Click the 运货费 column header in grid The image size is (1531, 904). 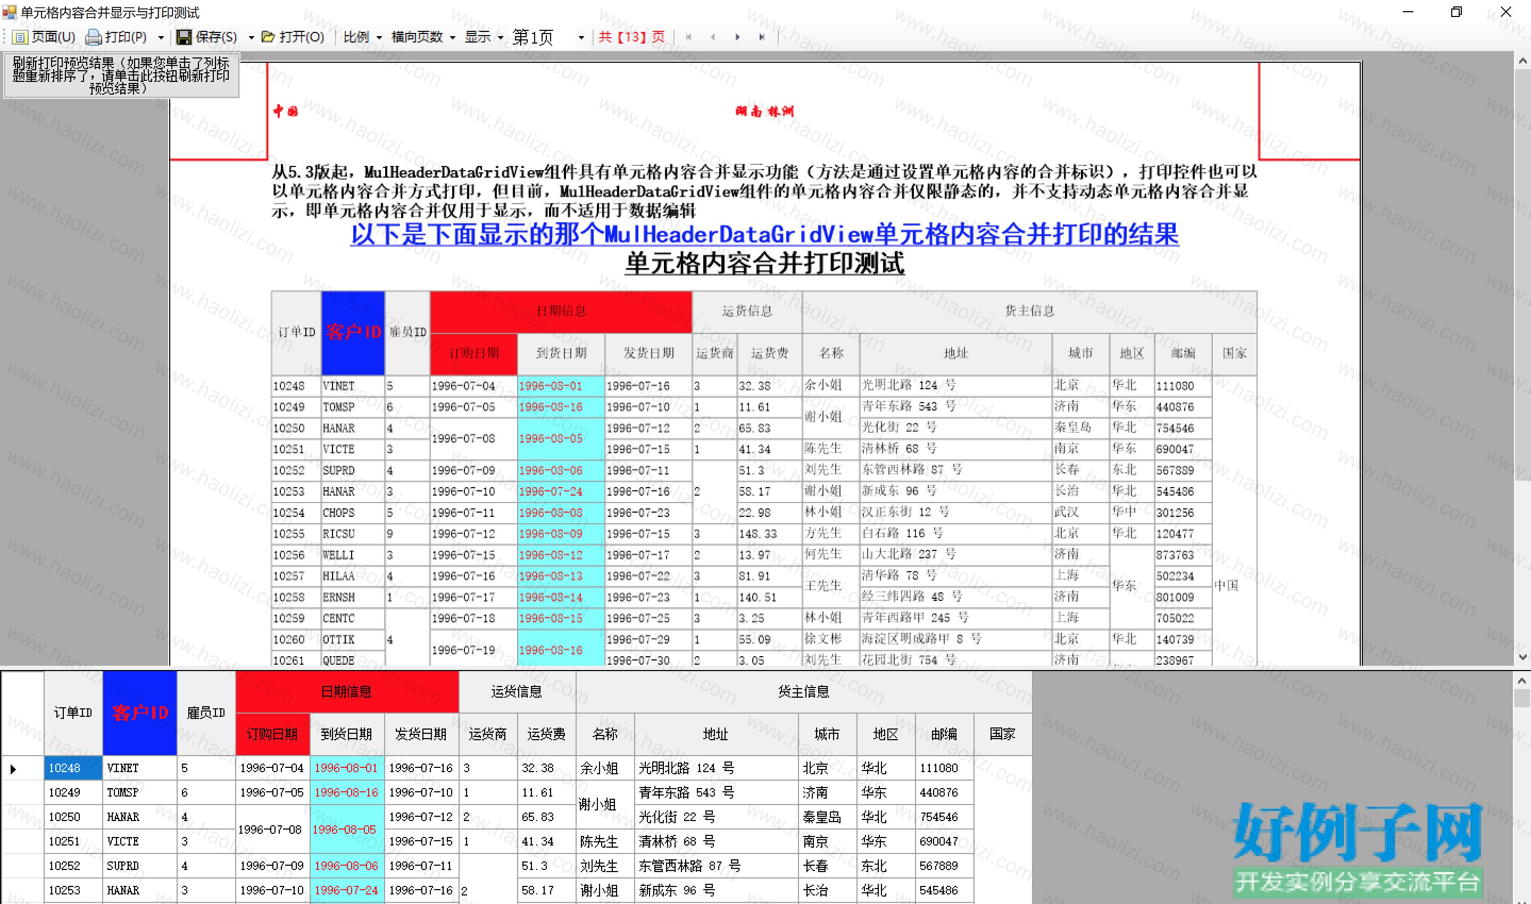tap(546, 734)
